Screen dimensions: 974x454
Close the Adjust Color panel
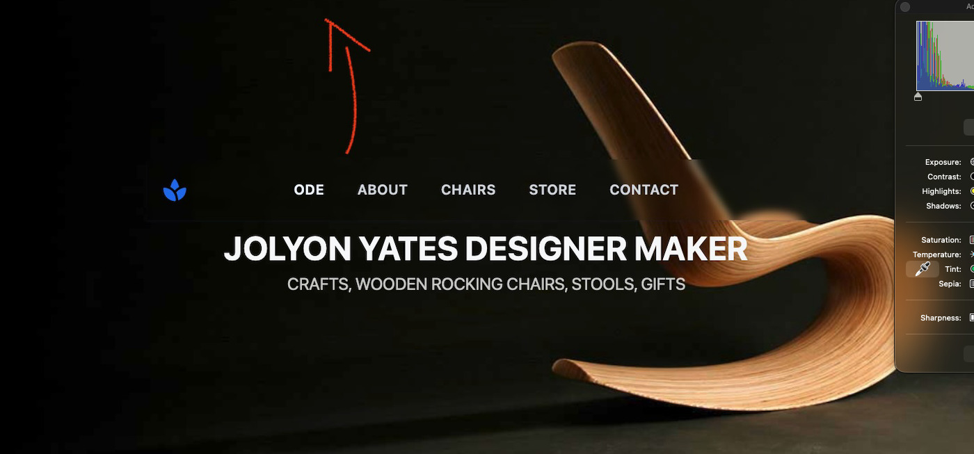coord(905,7)
